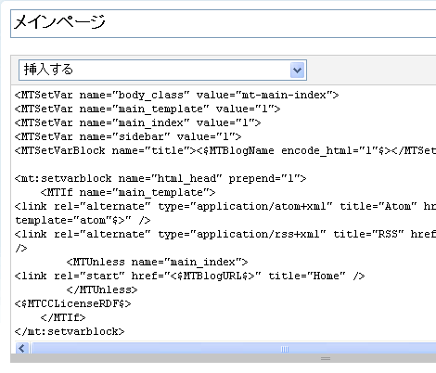This screenshot has height=373, width=436.
Task: Click the MTCCLicenseRDF tag line
Action: coord(72,303)
